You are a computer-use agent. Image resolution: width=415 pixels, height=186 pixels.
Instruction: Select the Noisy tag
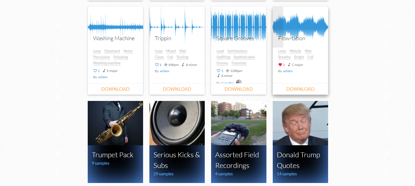click(x=128, y=51)
